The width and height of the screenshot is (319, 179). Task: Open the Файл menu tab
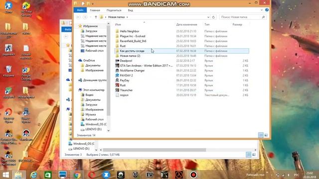[80, 10]
